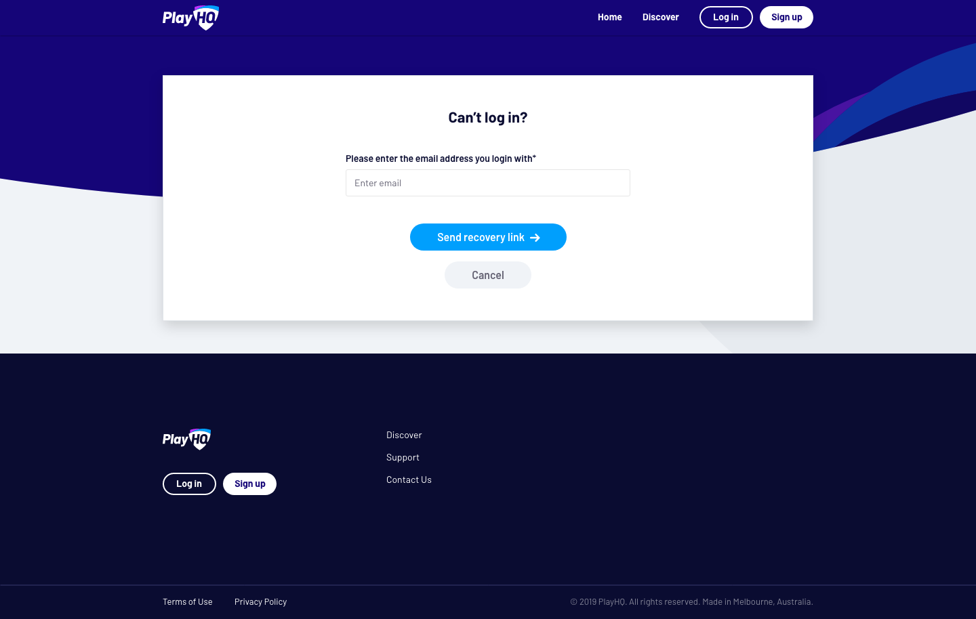Viewport: 976px width, 619px height.
Task: Focus the Enter email input field
Action: click(x=488, y=183)
